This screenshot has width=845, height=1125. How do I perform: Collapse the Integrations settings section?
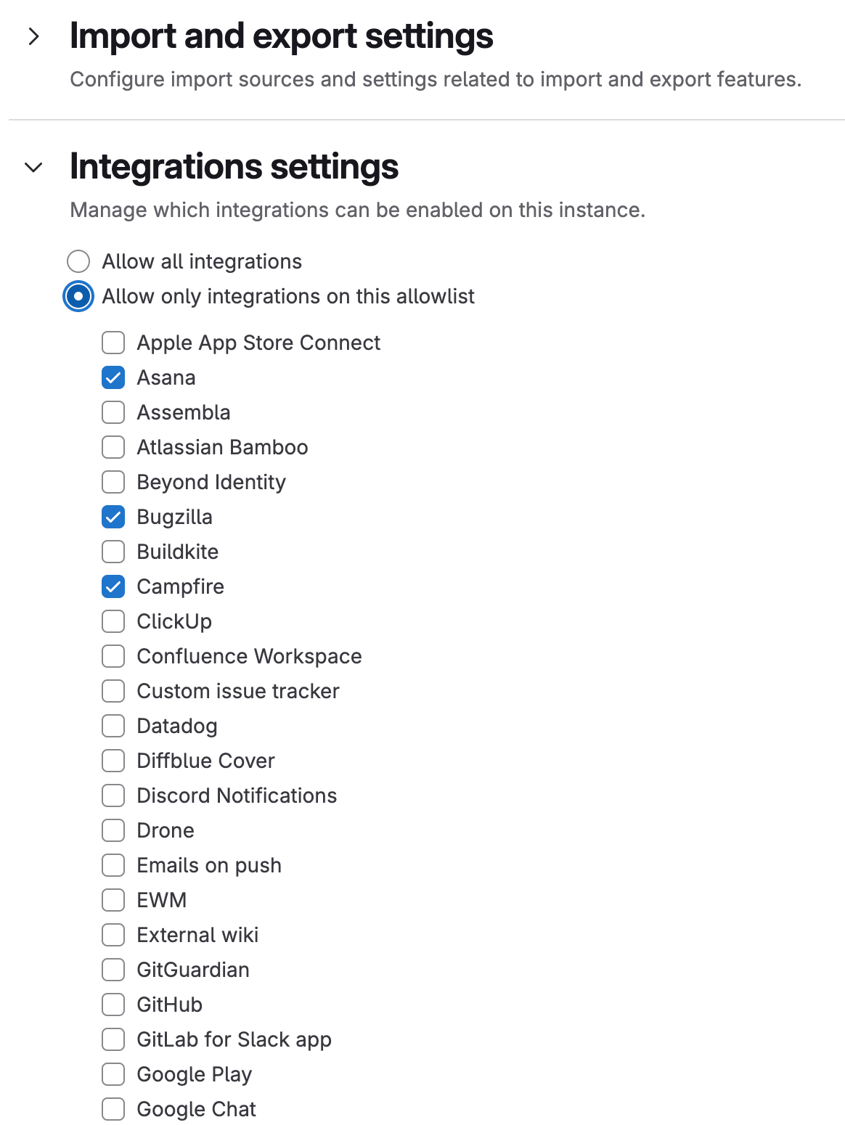tap(33, 168)
